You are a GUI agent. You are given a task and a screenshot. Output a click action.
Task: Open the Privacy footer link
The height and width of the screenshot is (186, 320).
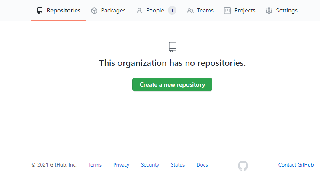click(121, 165)
